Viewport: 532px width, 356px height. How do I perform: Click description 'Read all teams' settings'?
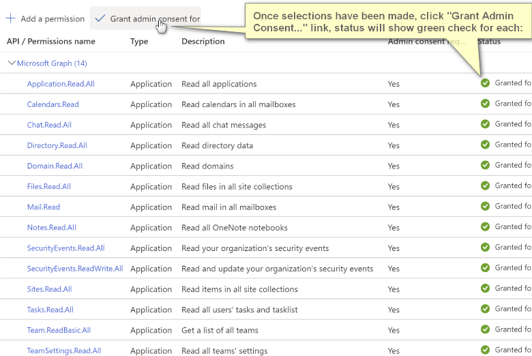coord(224,351)
